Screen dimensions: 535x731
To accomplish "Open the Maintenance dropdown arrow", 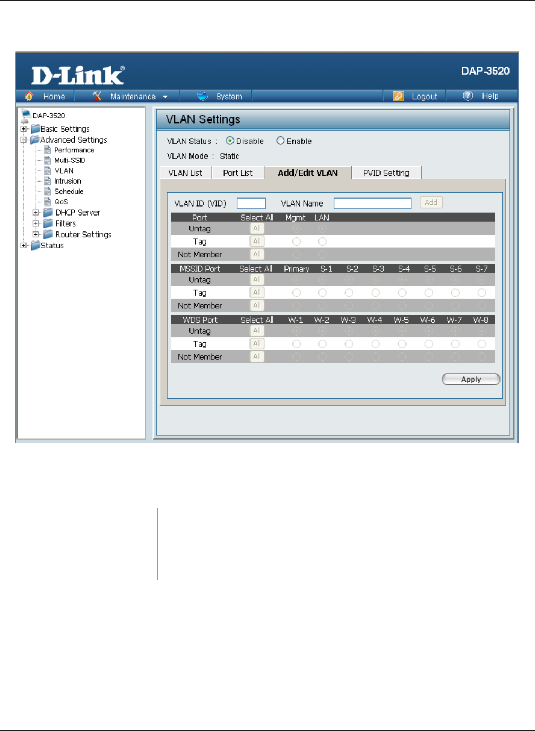I will 165,97.
